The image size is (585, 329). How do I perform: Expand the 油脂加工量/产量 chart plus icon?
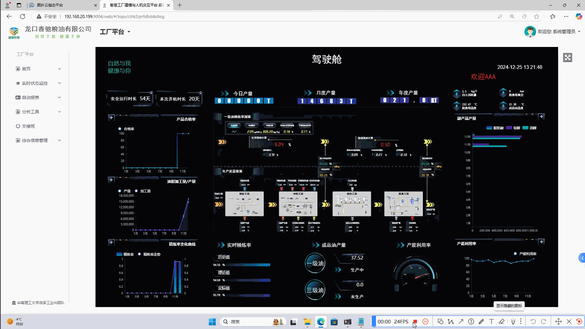point(111,180)
